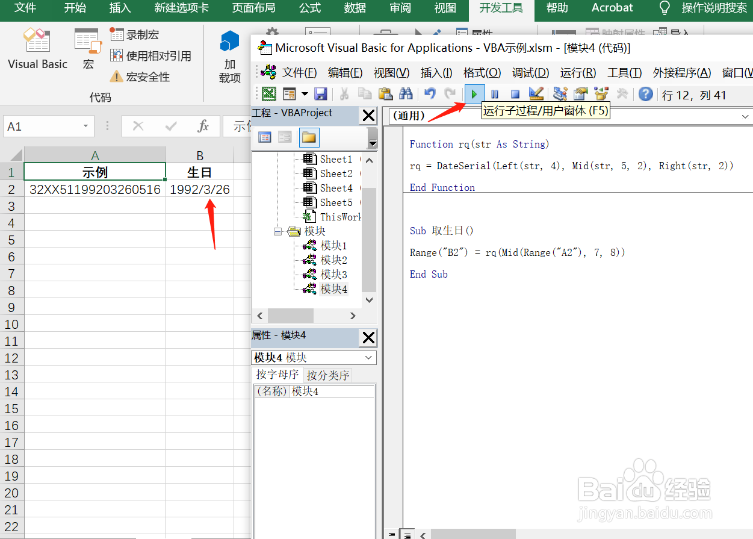This screenshot has height=539, width=753.
Task: Click the Cut scissors icon in VBA toolbar
Action: [344, 94]
